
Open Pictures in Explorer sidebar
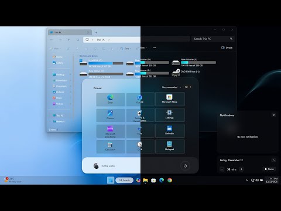59,92
